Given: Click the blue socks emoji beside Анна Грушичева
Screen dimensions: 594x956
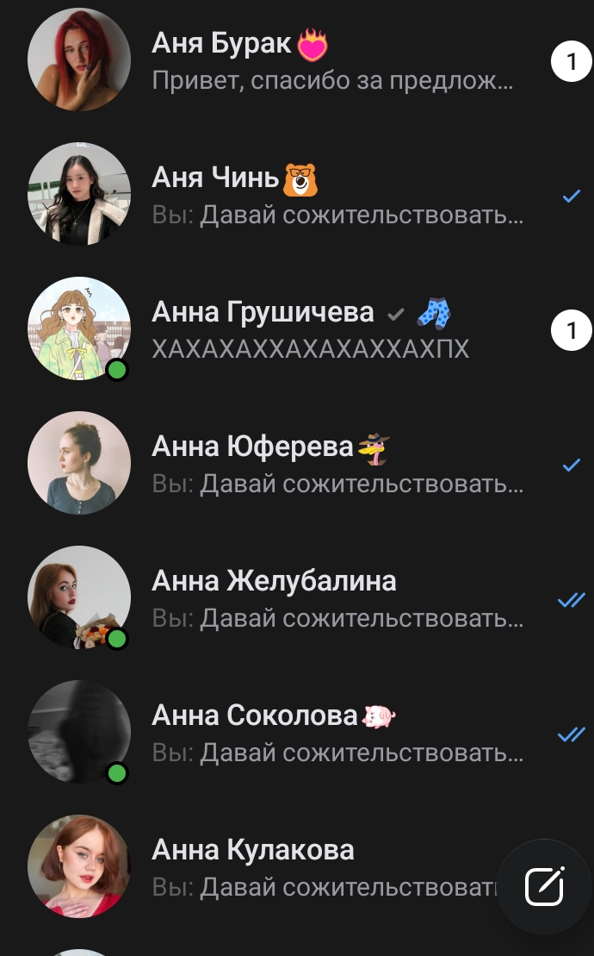Looking at the screenshot, I should tap(434, 314).
